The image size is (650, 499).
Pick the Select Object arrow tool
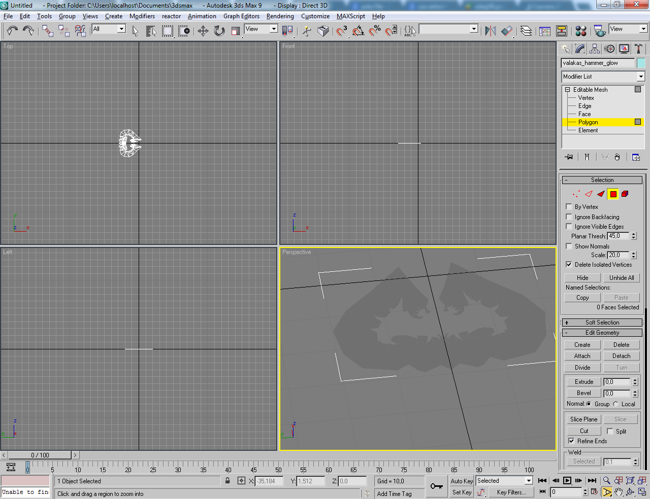coord(135,31)
